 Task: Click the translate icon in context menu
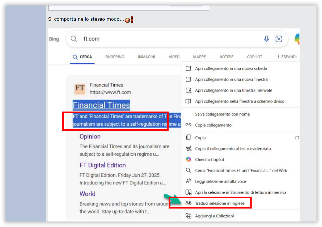[188, 203]
